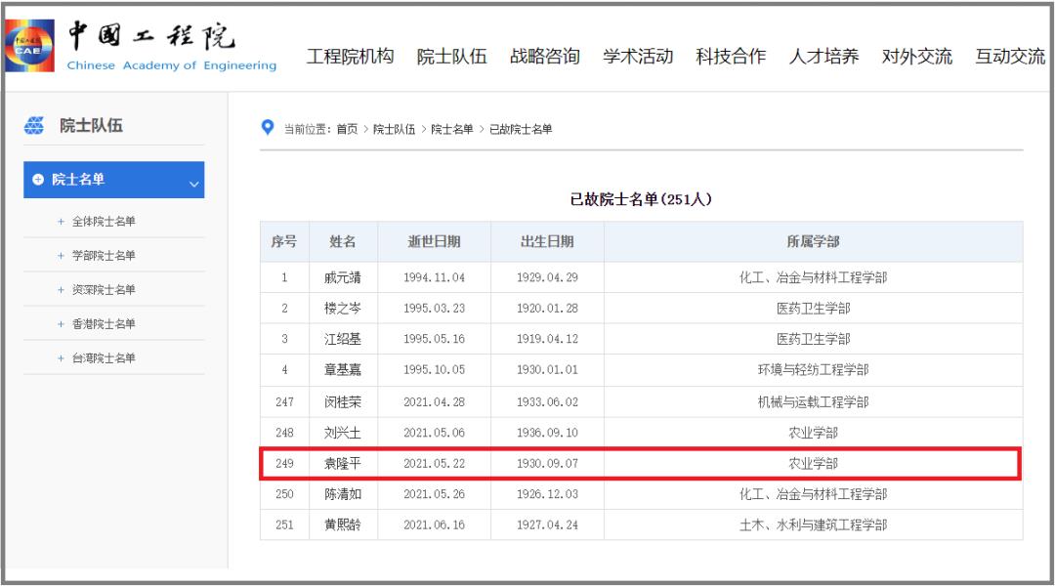1055x586 pixels.
Task: Open the 人才培养 navigation menu
Action: 823,57
